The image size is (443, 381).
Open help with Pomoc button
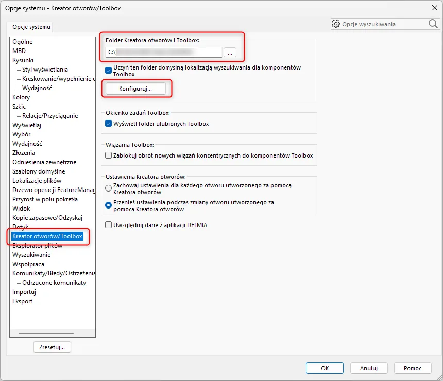(413, 368)
